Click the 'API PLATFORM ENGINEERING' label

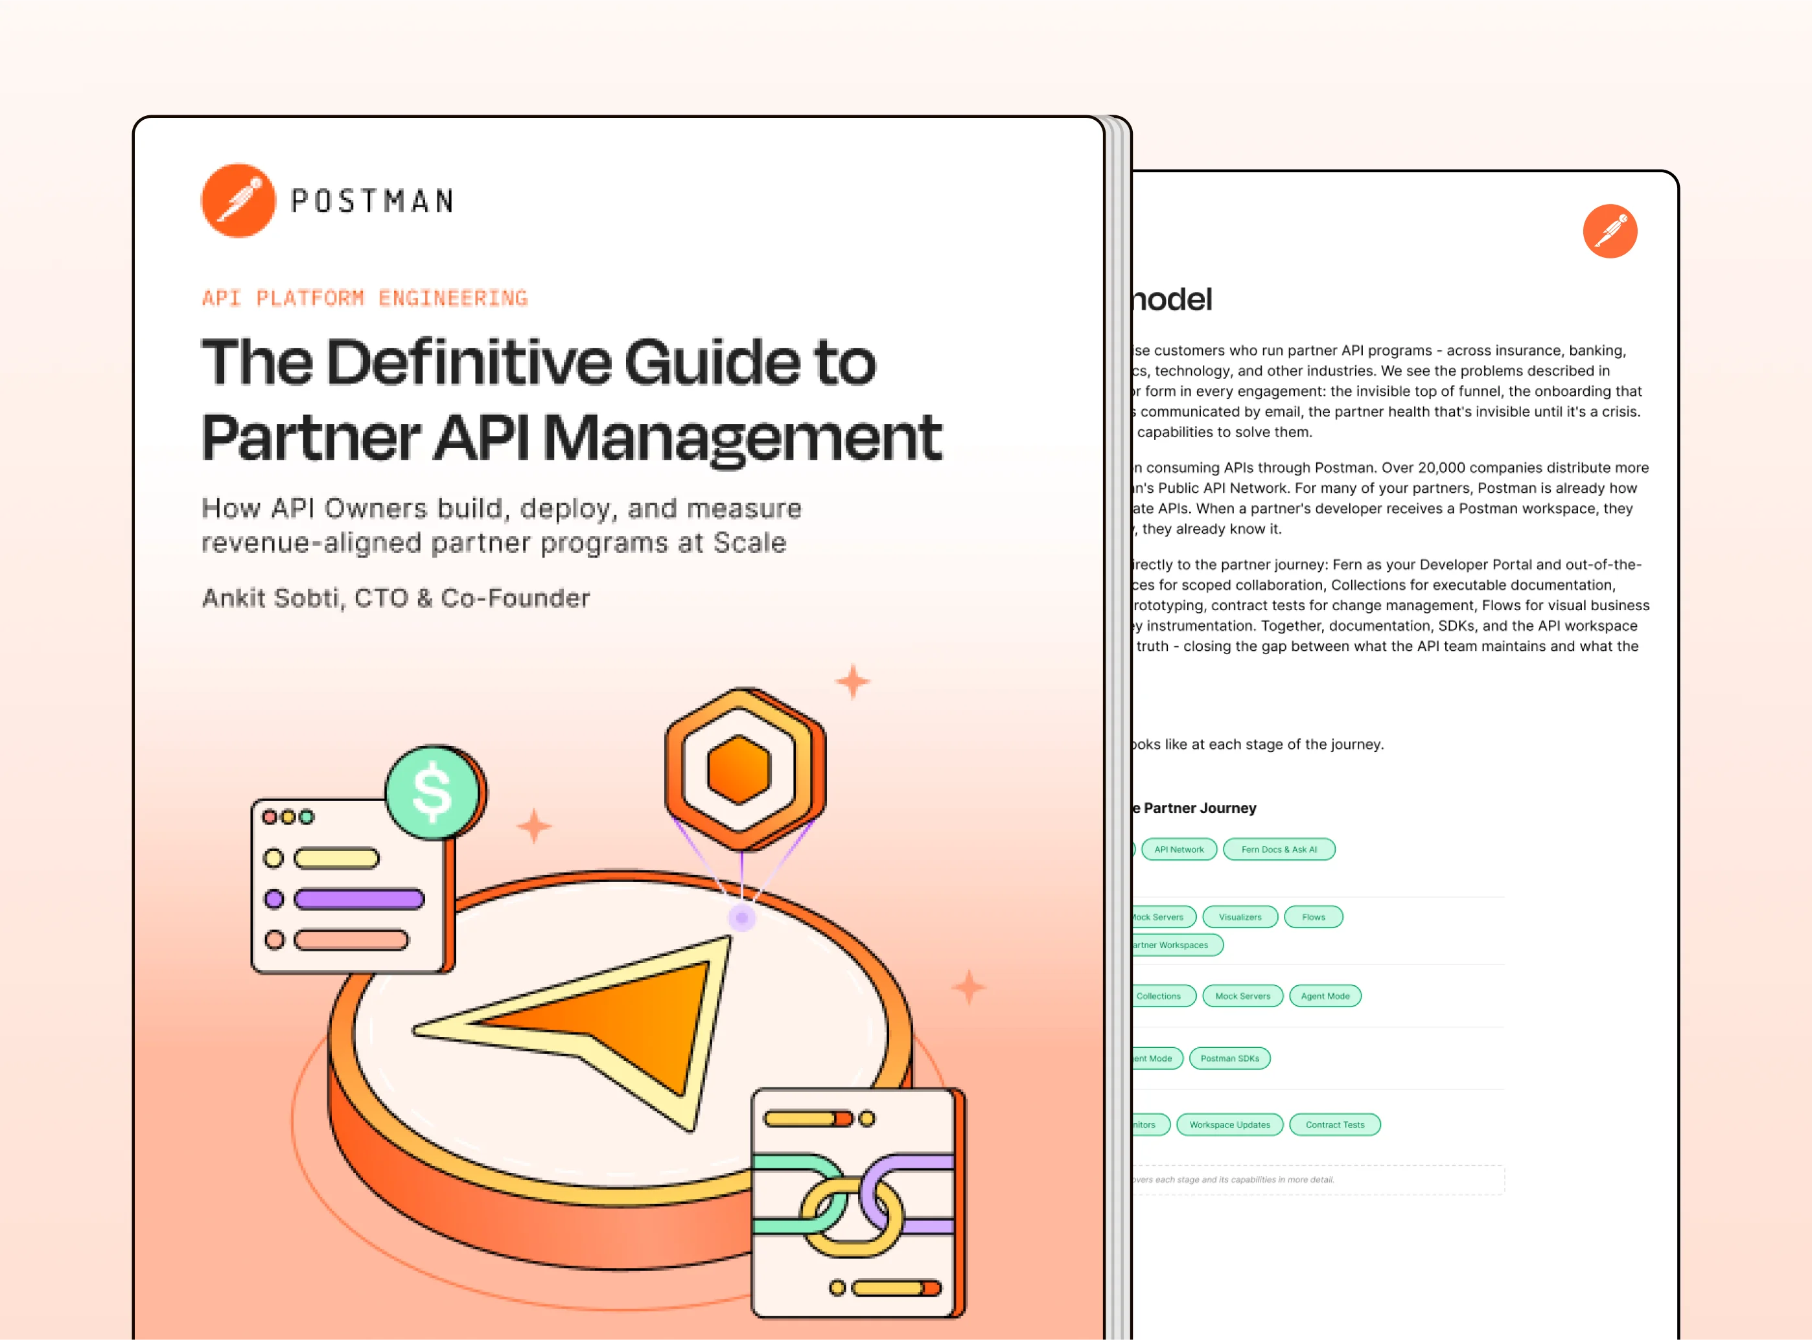point(364,298)
